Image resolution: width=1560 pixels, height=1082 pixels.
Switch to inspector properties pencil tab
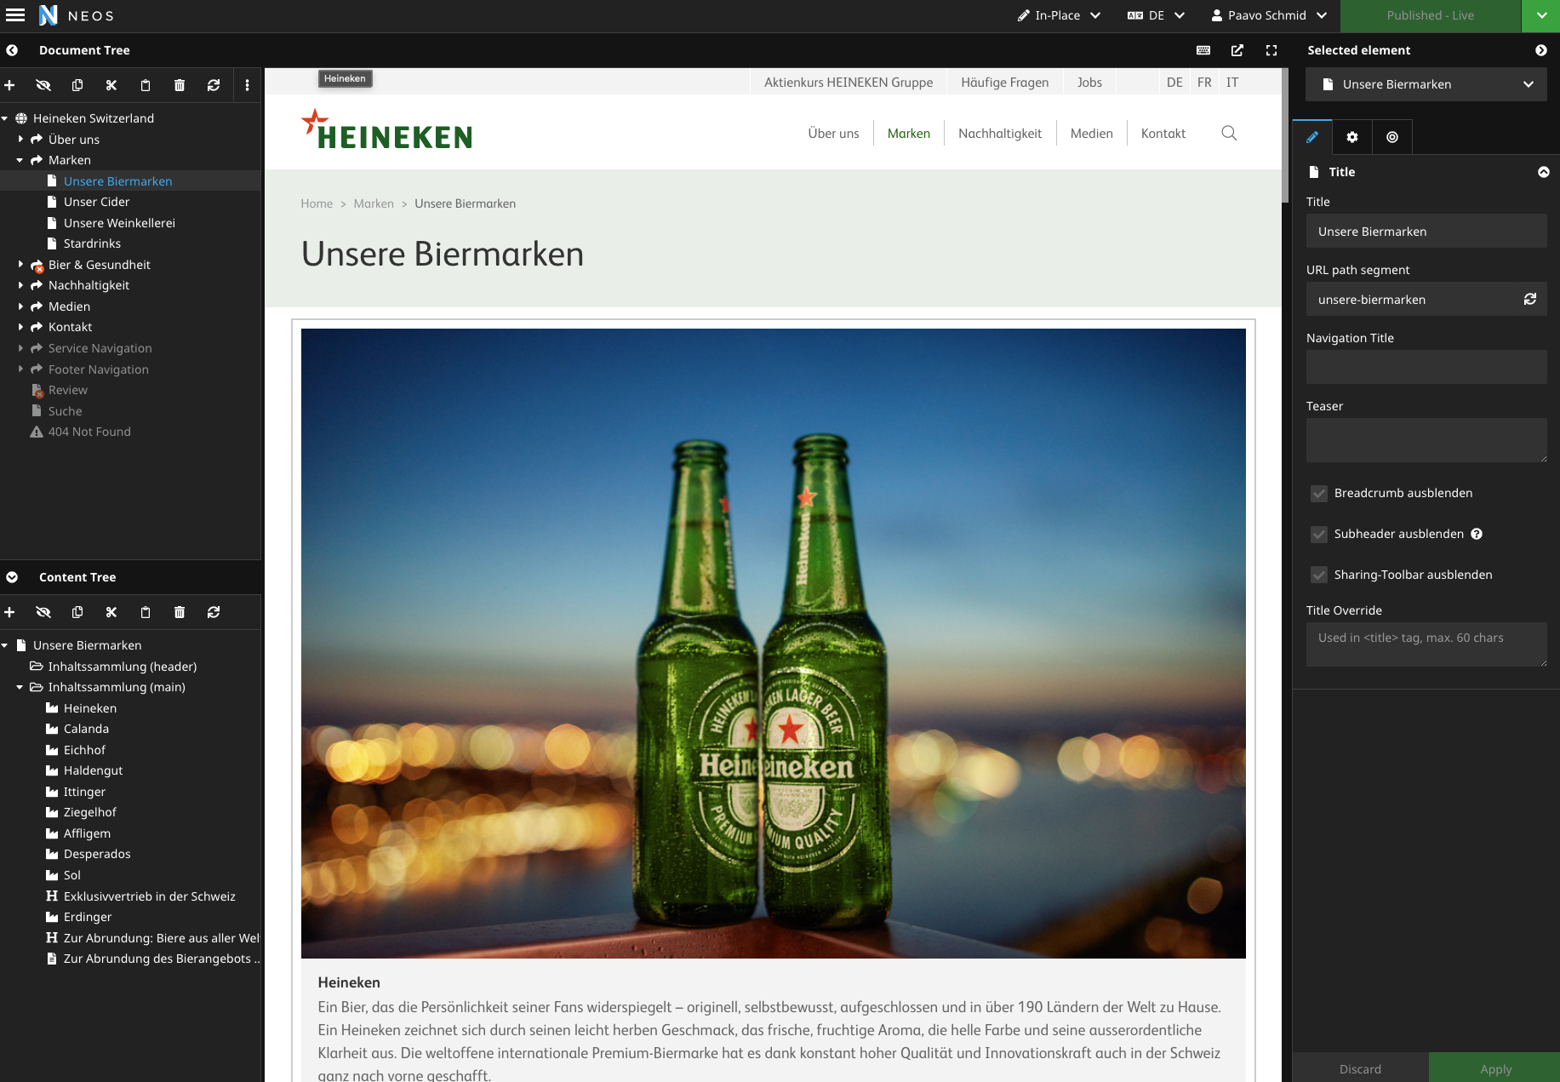tap(1312, 137)
